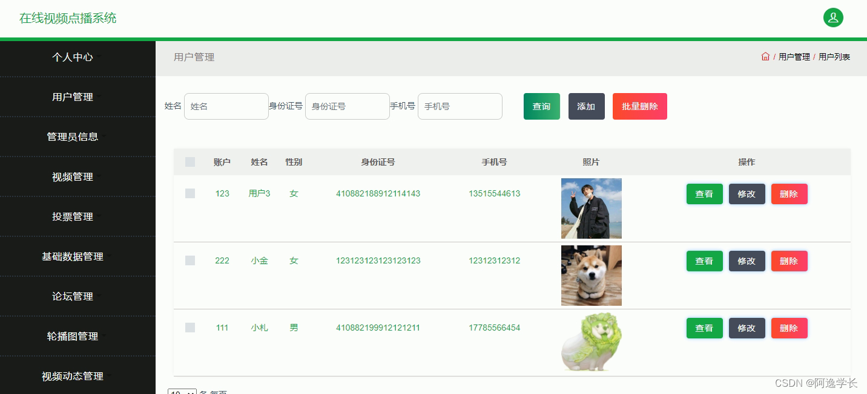Click the name cell 小札
This screenshot has height=394, width=867.
[260, 328]
